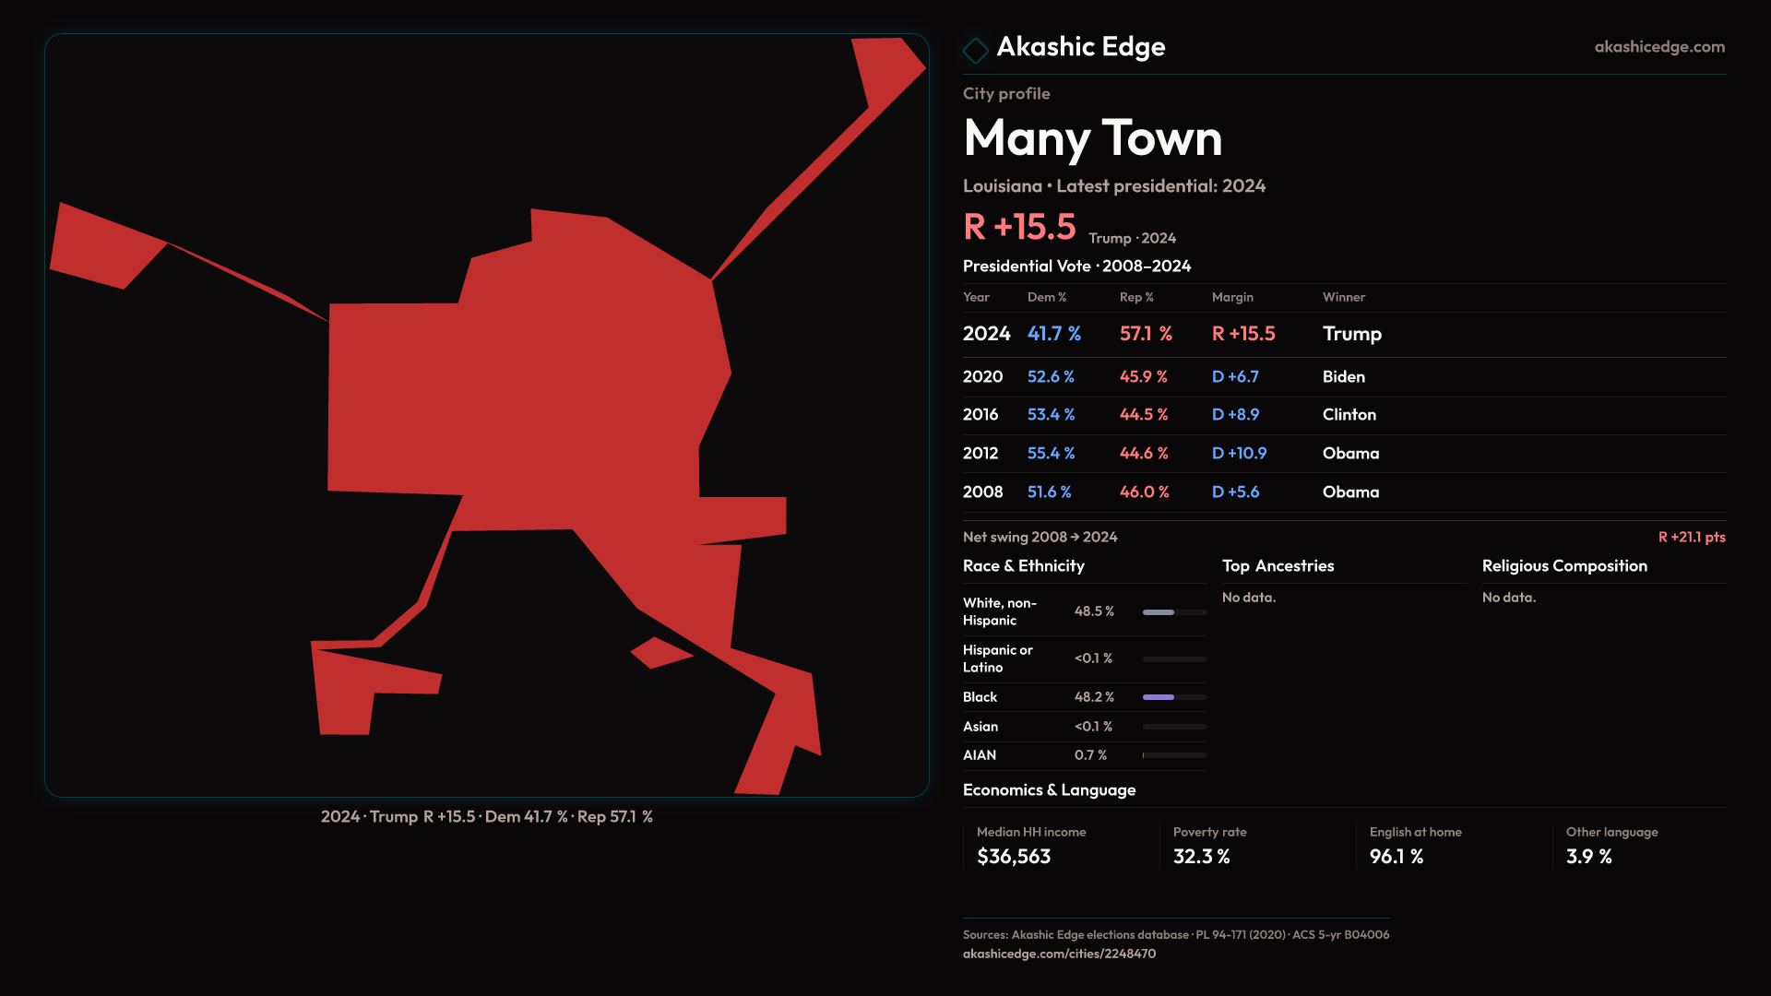Click the Akashic Edge diamond logo icon
The image size is (1771, 996).
click(975, 50)
